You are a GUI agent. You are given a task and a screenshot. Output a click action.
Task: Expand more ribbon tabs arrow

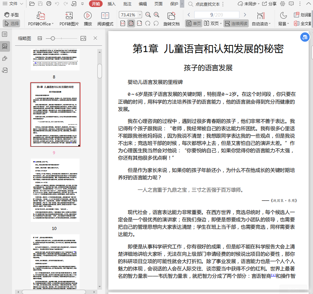(x=182, y=4)
